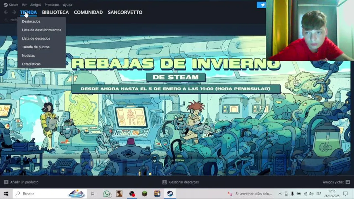Click the battery status tray icon
Screen dimensions: 354x199
299,194
